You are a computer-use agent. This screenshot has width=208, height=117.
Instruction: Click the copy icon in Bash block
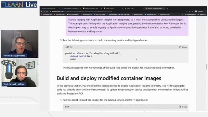pyautogui.click(x=180, y=107)
